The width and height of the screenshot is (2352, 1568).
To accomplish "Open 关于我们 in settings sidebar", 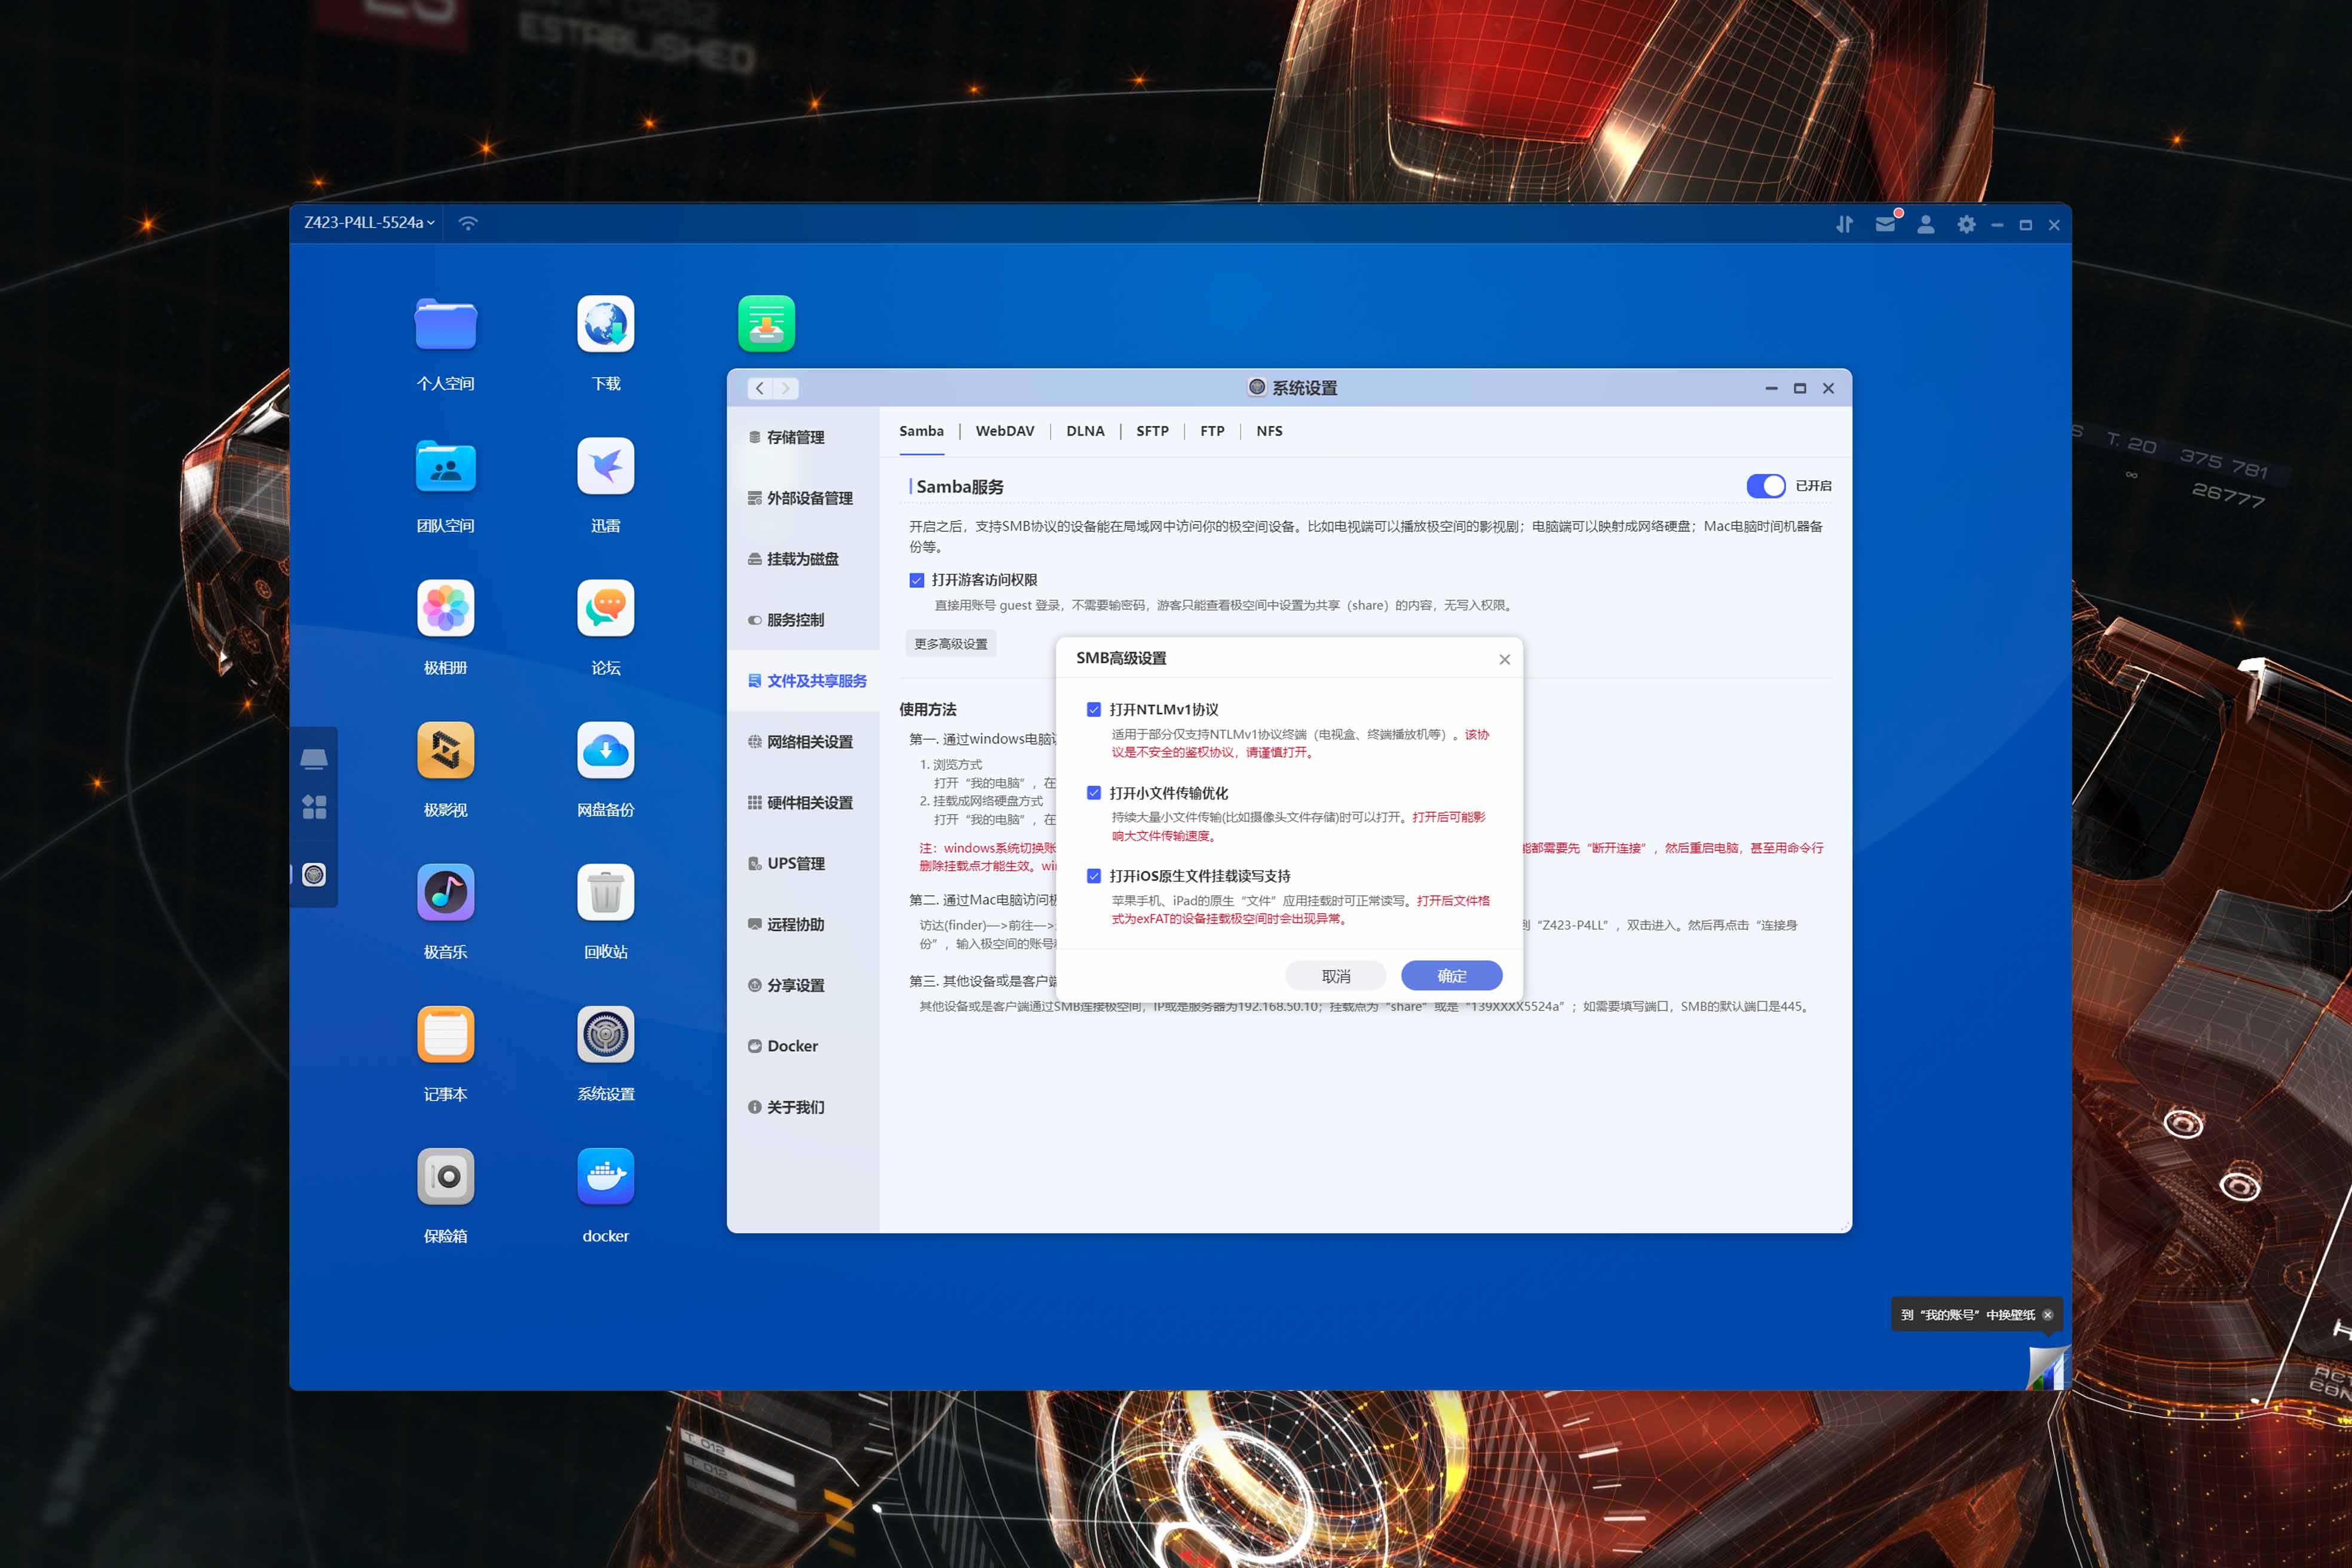I will [x=803, y=1107].
